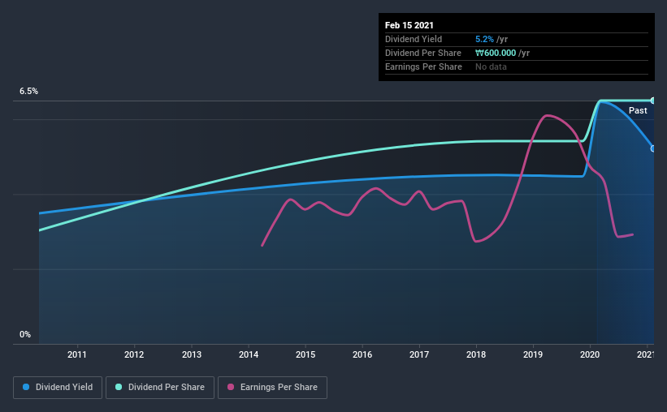Click the Dividend Per Share endpoint marker
The image size is (667, 412).
652,101
